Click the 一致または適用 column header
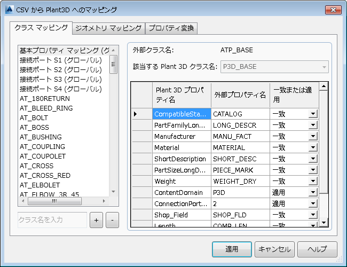This screenshot has height=267, width=347. click(294, 95)
